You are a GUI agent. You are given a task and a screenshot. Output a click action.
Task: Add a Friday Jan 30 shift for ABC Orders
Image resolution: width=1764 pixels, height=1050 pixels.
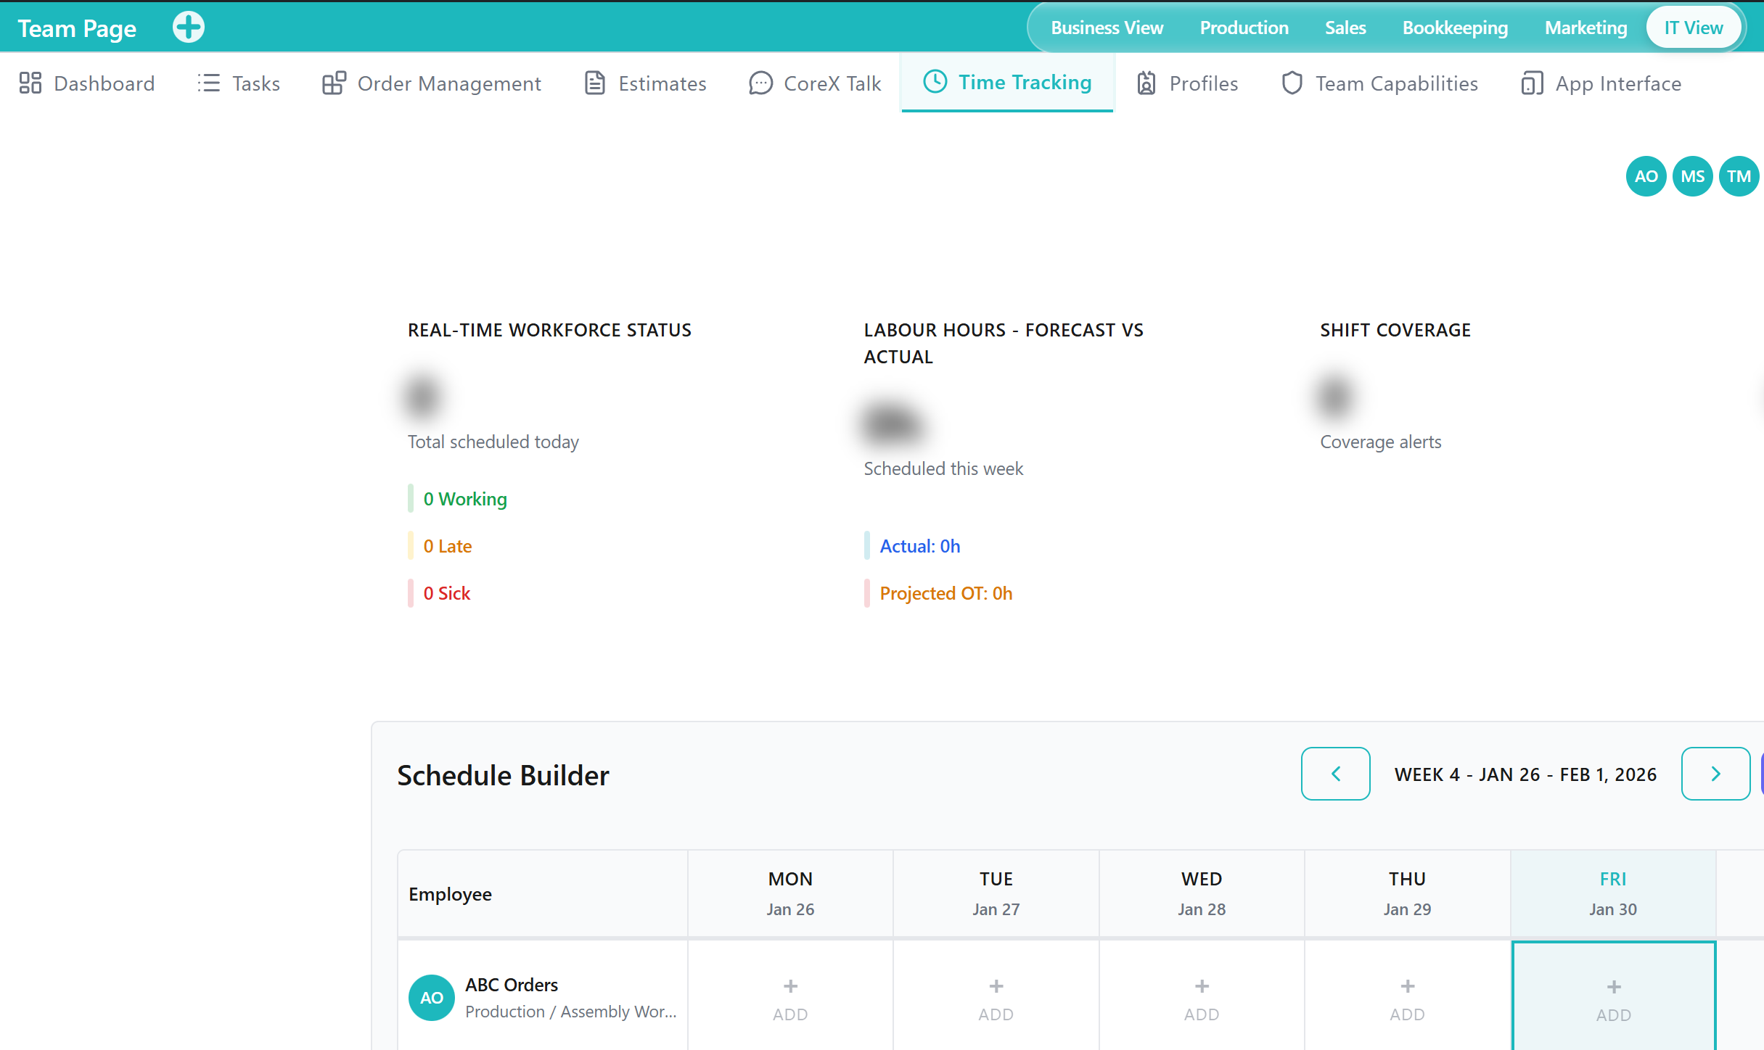1613,999
